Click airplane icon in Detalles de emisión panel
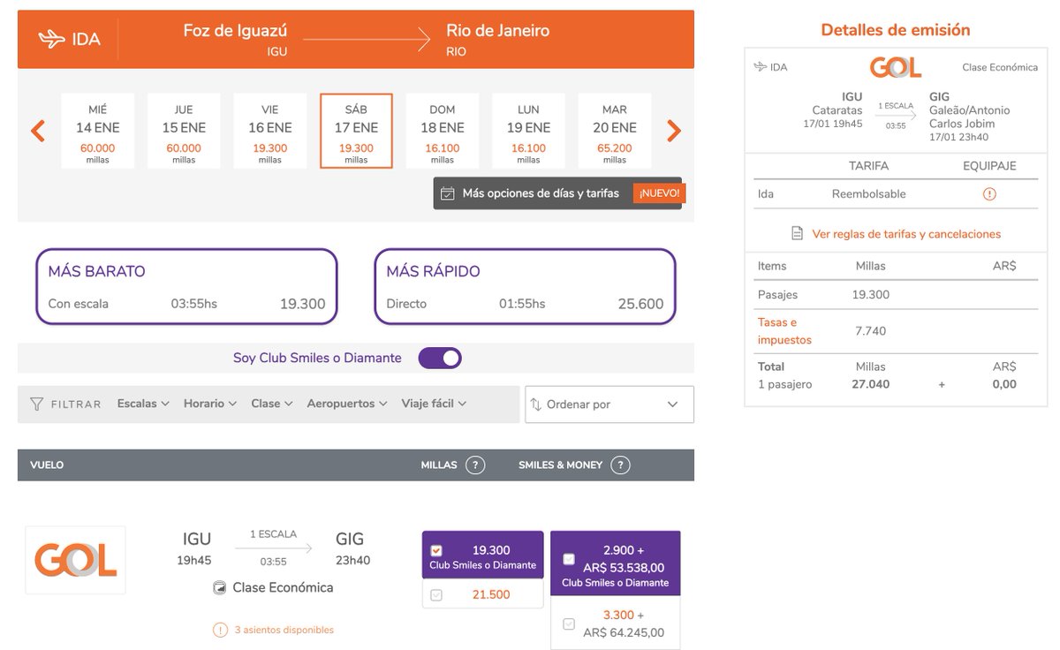 [x=760, y=67]
